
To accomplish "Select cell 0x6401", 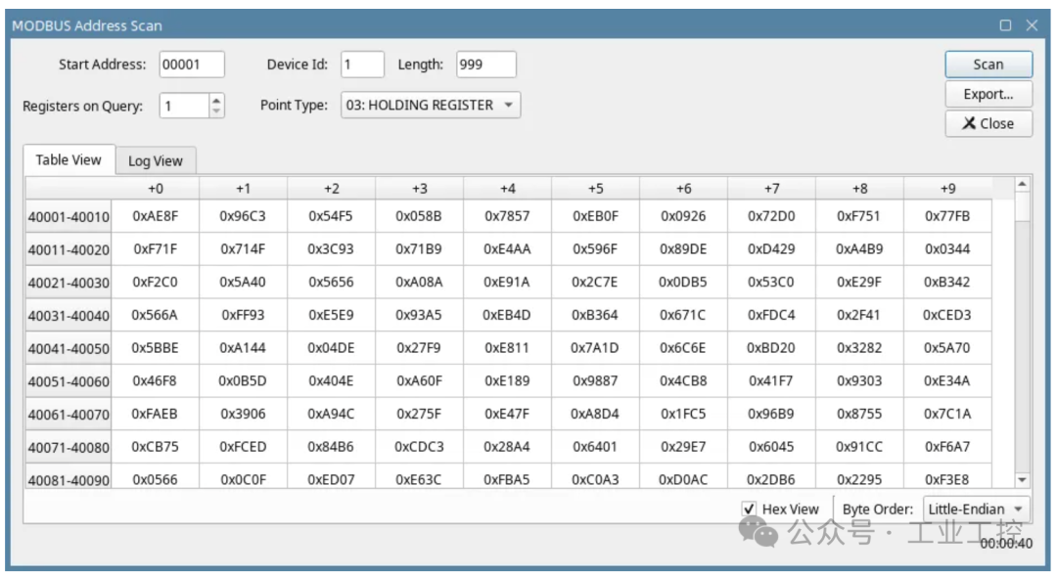I will 596,447.
